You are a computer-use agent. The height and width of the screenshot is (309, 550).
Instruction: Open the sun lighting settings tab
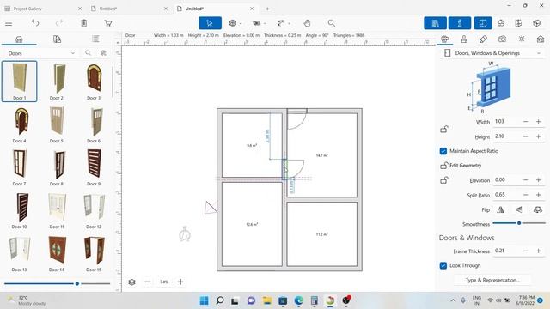point(522,39)
